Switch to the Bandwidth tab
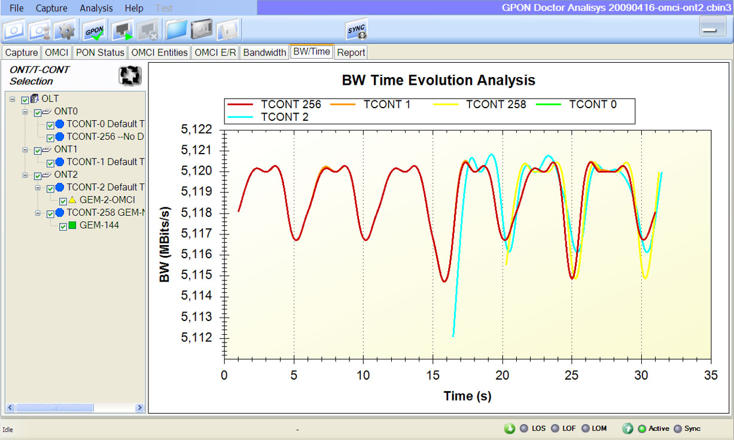The image size is (734, 440). (x=264, y=53)
